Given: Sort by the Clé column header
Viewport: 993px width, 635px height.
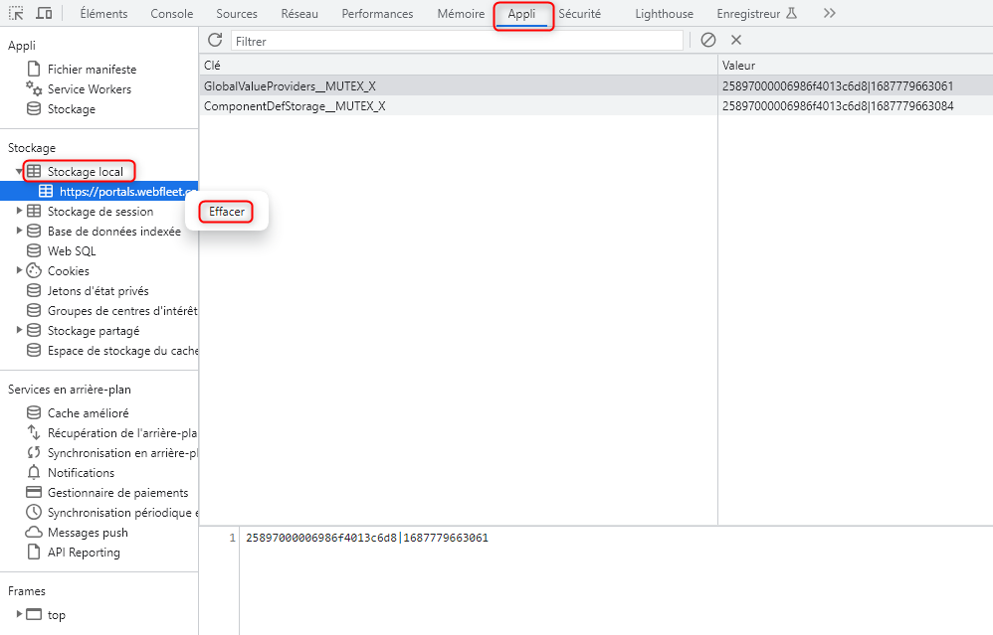Looking at the screenshot, I should tap(458, 65).
